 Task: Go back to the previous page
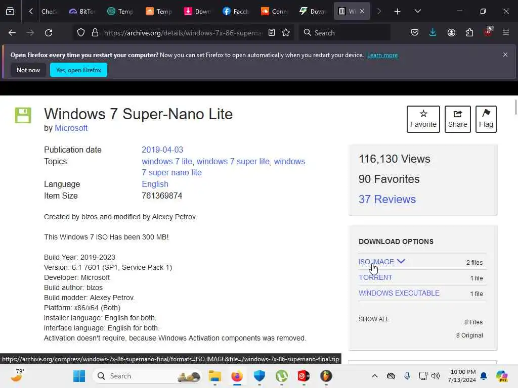coord(12,33)
